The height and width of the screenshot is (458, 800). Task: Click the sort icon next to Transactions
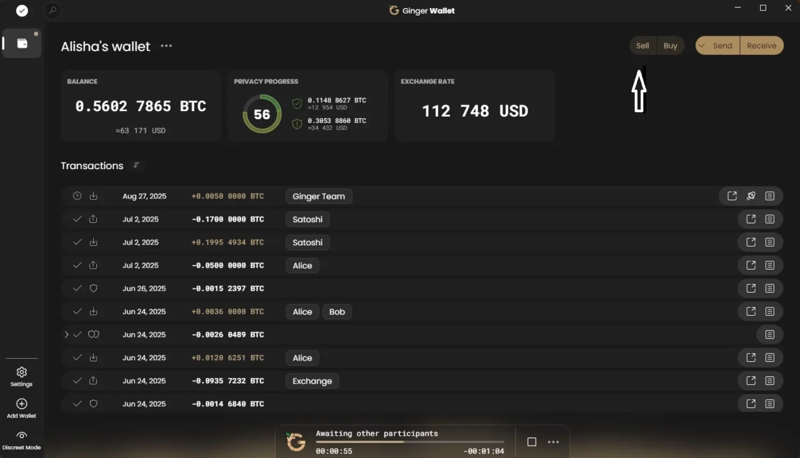tap(136, 165)
